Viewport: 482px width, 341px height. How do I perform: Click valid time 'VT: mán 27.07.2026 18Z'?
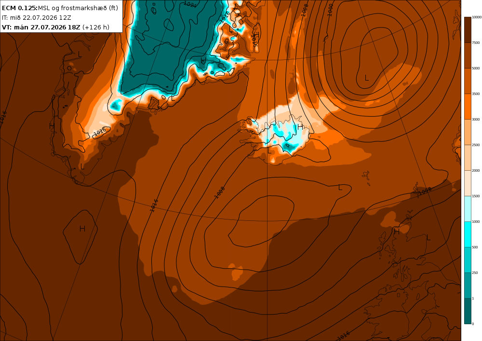pyautogui.click(x=41, y=27)
